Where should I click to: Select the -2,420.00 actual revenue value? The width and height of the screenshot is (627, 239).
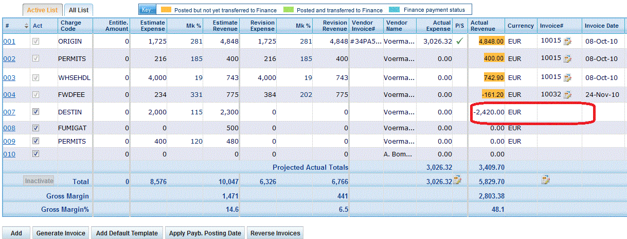(x=489, y=112)
